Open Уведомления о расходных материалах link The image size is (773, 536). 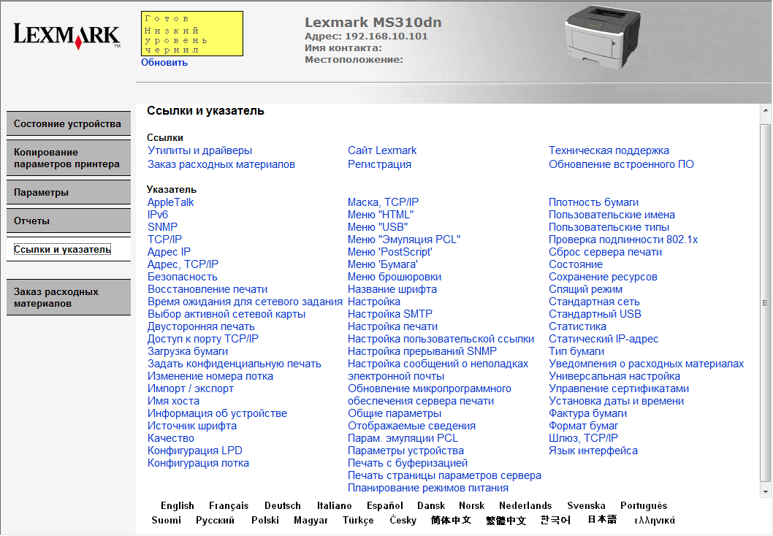tap(647, 364)
